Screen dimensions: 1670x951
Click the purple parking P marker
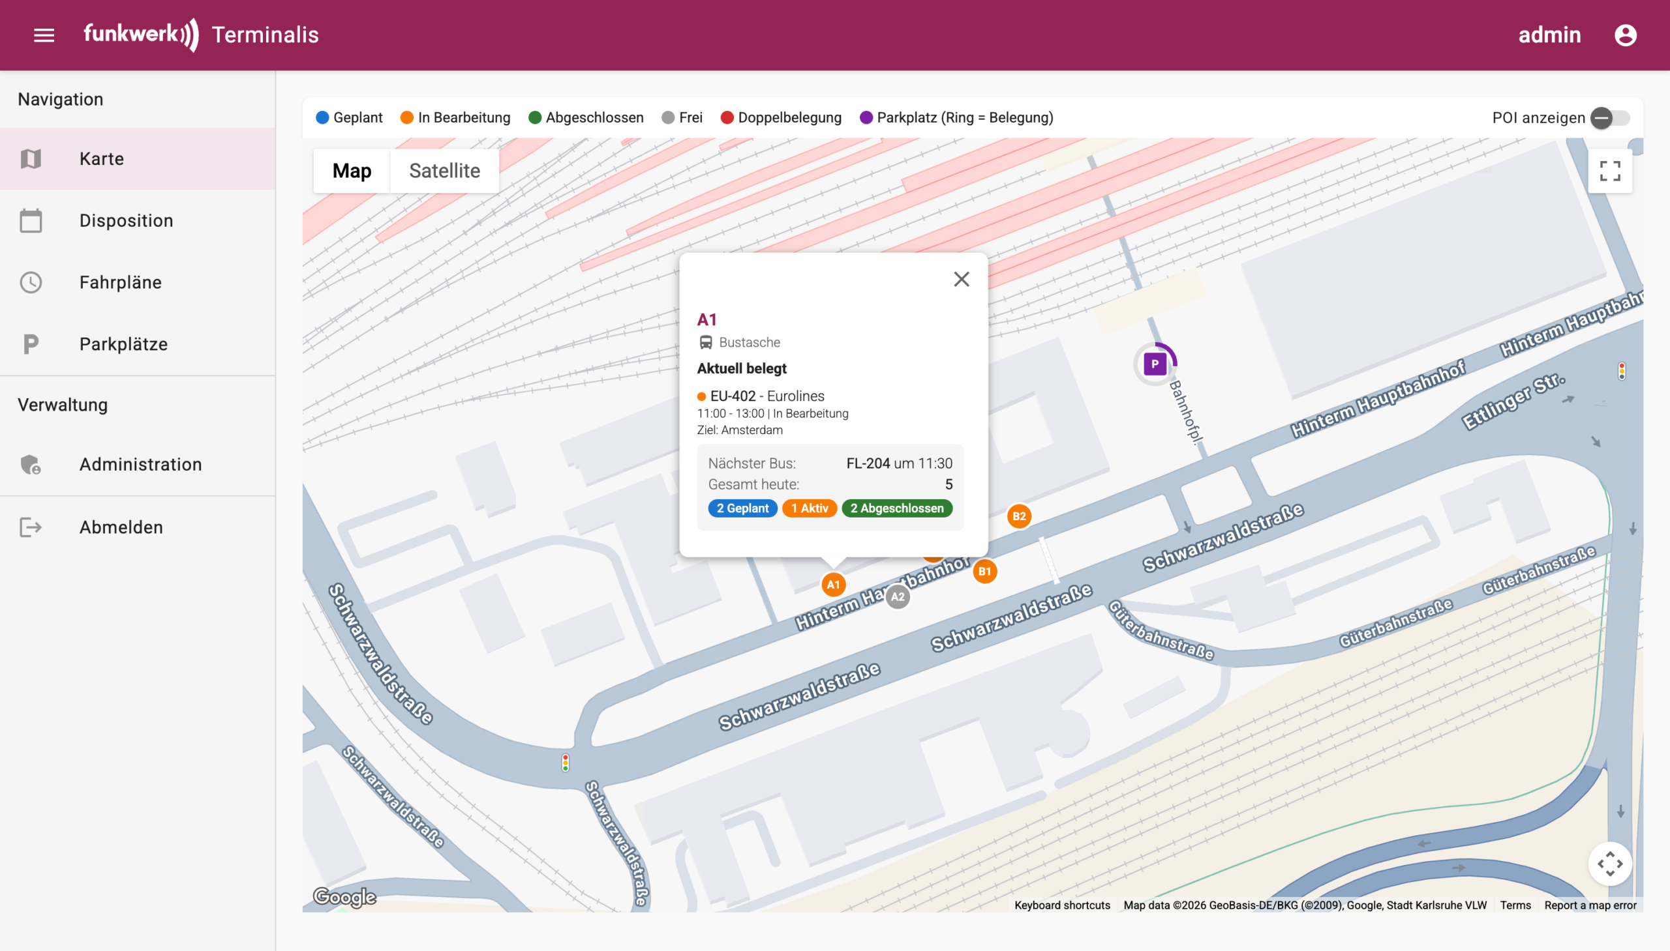(x=1154, y=364)
